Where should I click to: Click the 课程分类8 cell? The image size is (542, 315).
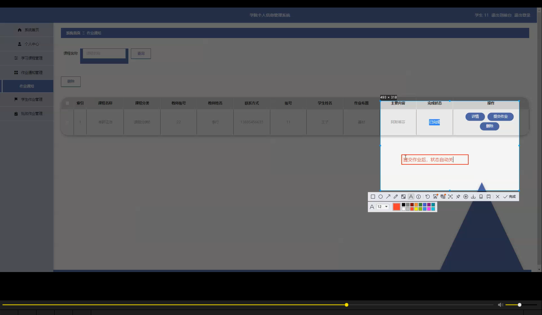coord(142,122)
